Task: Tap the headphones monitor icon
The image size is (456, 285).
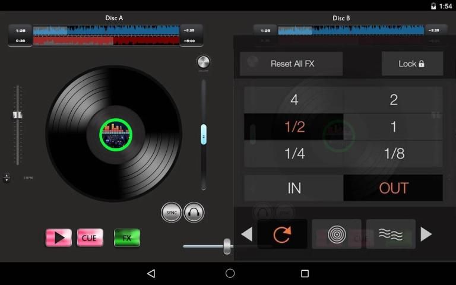Action: (x=194, y=213)
